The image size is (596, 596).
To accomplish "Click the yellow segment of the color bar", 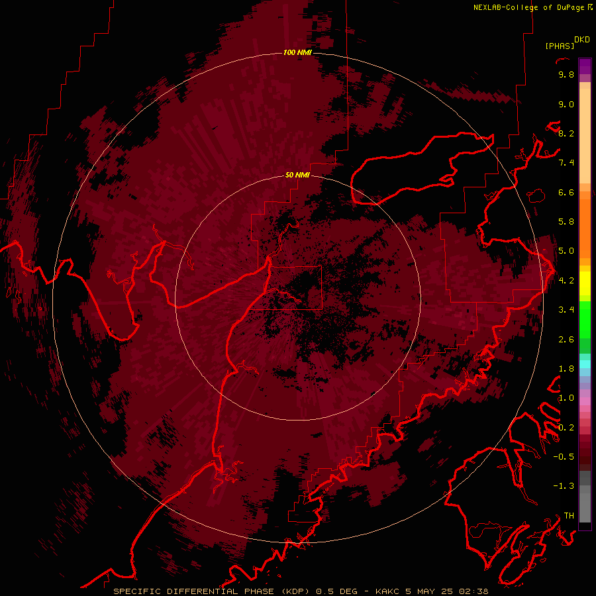I will click(585, 283).
